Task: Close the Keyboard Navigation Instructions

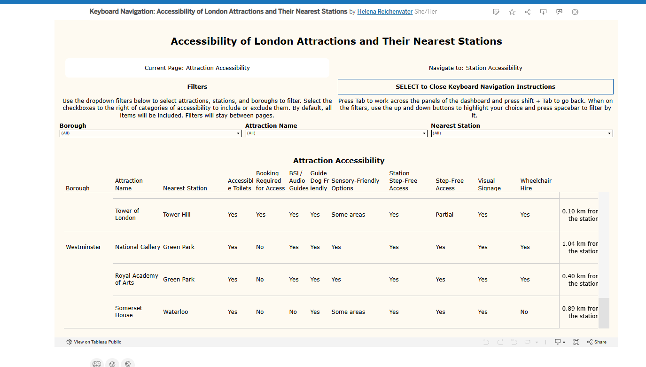Action: (475, 87)
